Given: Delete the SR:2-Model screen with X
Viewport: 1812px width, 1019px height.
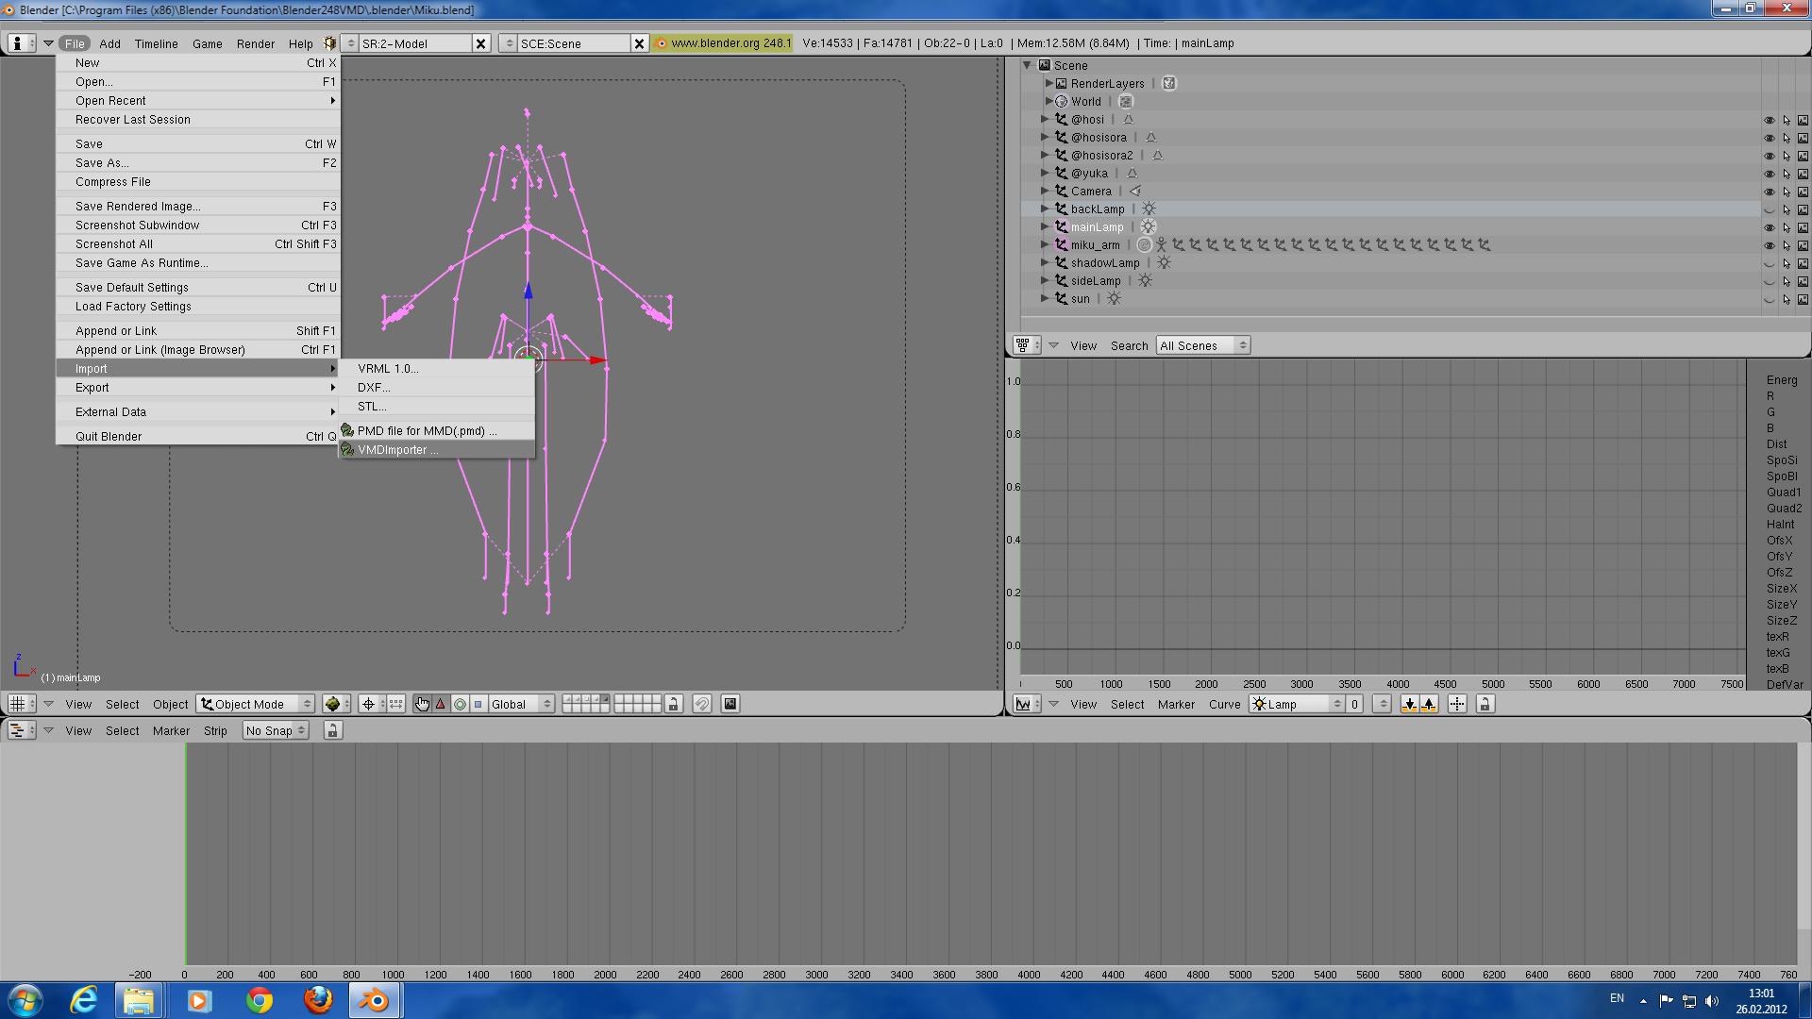Looking at the screenshot, I should tap(480, 43).
